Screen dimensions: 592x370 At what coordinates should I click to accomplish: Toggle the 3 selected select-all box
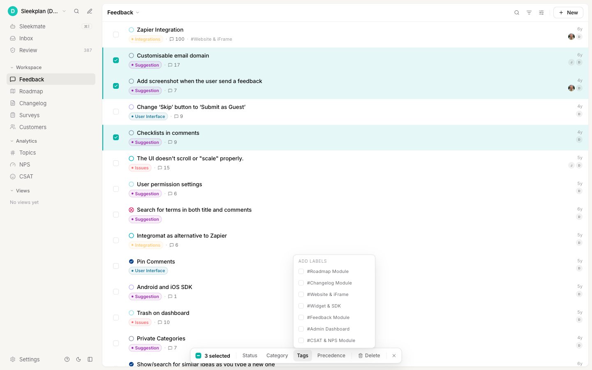(x=198, y=356)
